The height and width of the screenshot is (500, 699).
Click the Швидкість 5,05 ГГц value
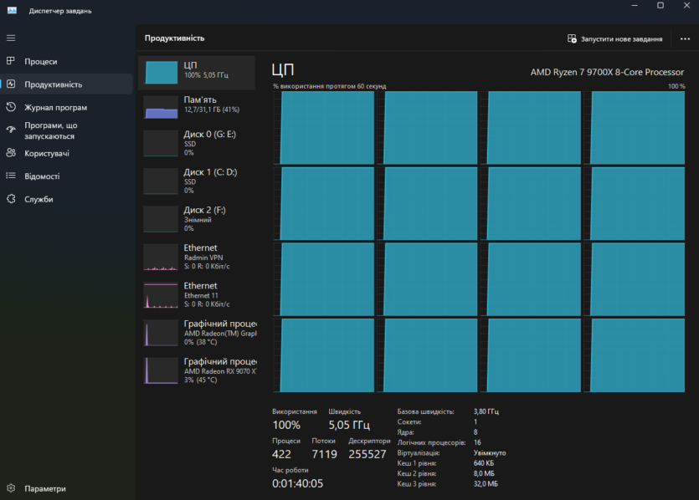(349, 425)
